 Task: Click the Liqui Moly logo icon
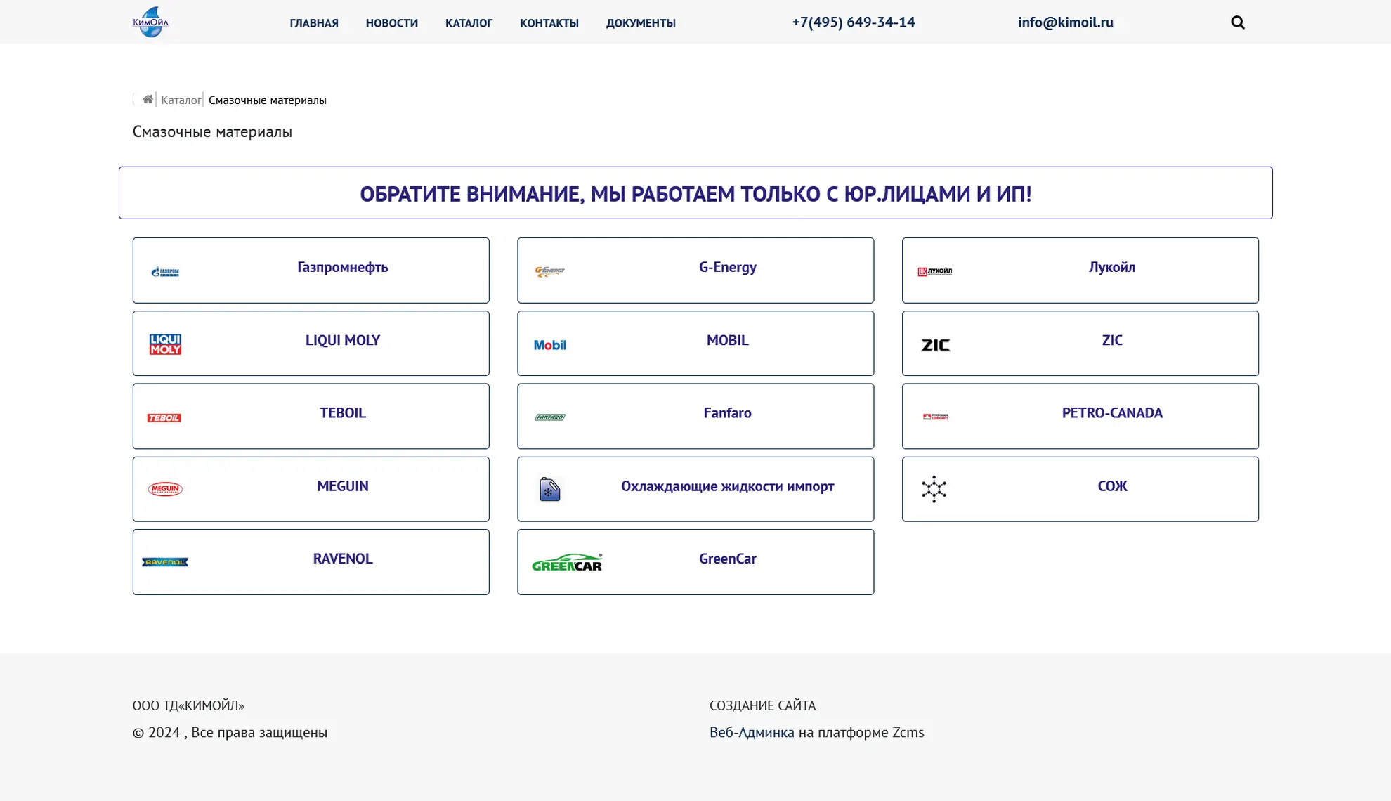click(x=165, y=344)
